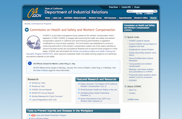Viewport: 182px width, 119px height.
Task: Click the CA.gov logo
Action: [34, 13]
